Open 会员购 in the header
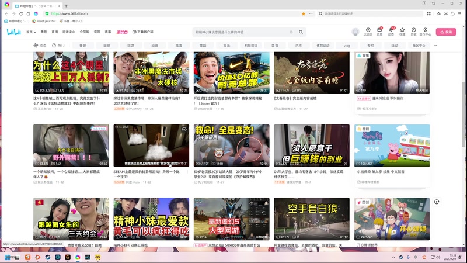 pyautogui.click(x=85, y=32)
